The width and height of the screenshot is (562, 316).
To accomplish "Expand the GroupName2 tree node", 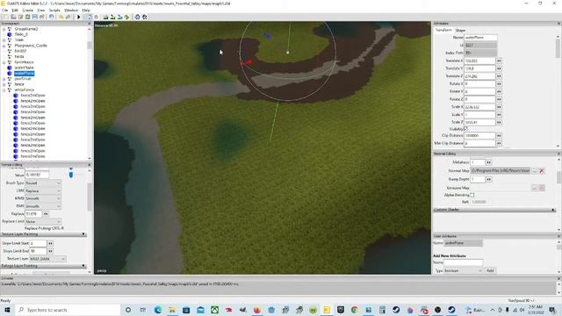I will tap(4, 29).
